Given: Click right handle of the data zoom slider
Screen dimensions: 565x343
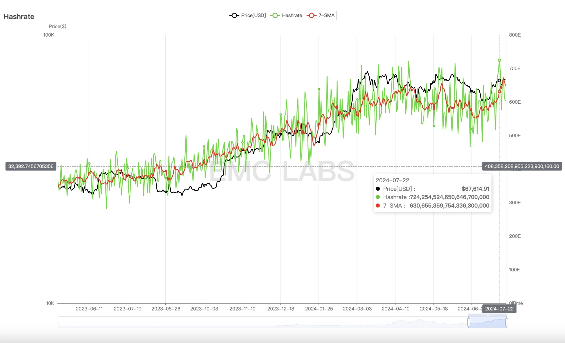Looking at the screenshot, I should [x=506, y=322].
